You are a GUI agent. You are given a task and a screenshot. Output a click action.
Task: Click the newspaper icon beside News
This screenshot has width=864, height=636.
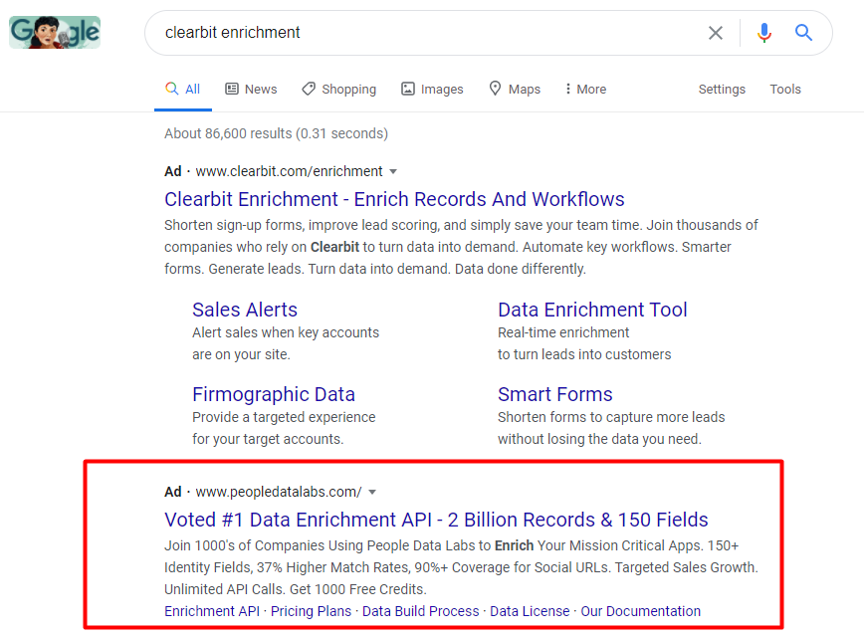pos(232,89)
